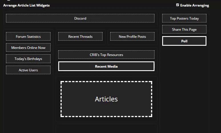Screen dimensions: 221x133
Task: Select the New Profile Posts widget
Action: (132, 37)
